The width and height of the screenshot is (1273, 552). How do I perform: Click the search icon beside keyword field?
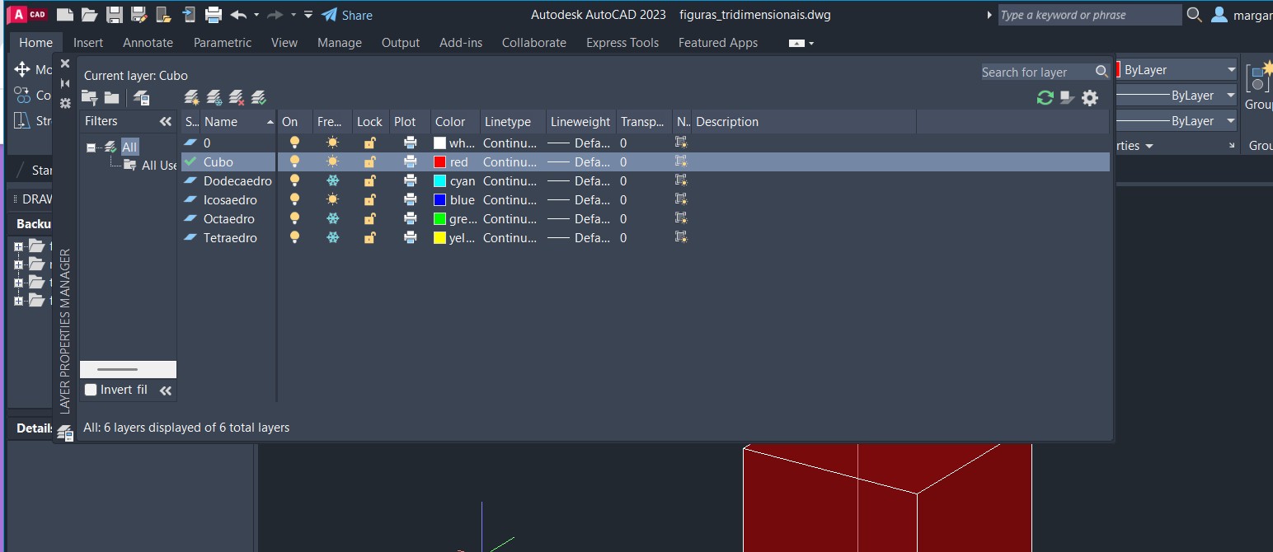coord(1194,15)
